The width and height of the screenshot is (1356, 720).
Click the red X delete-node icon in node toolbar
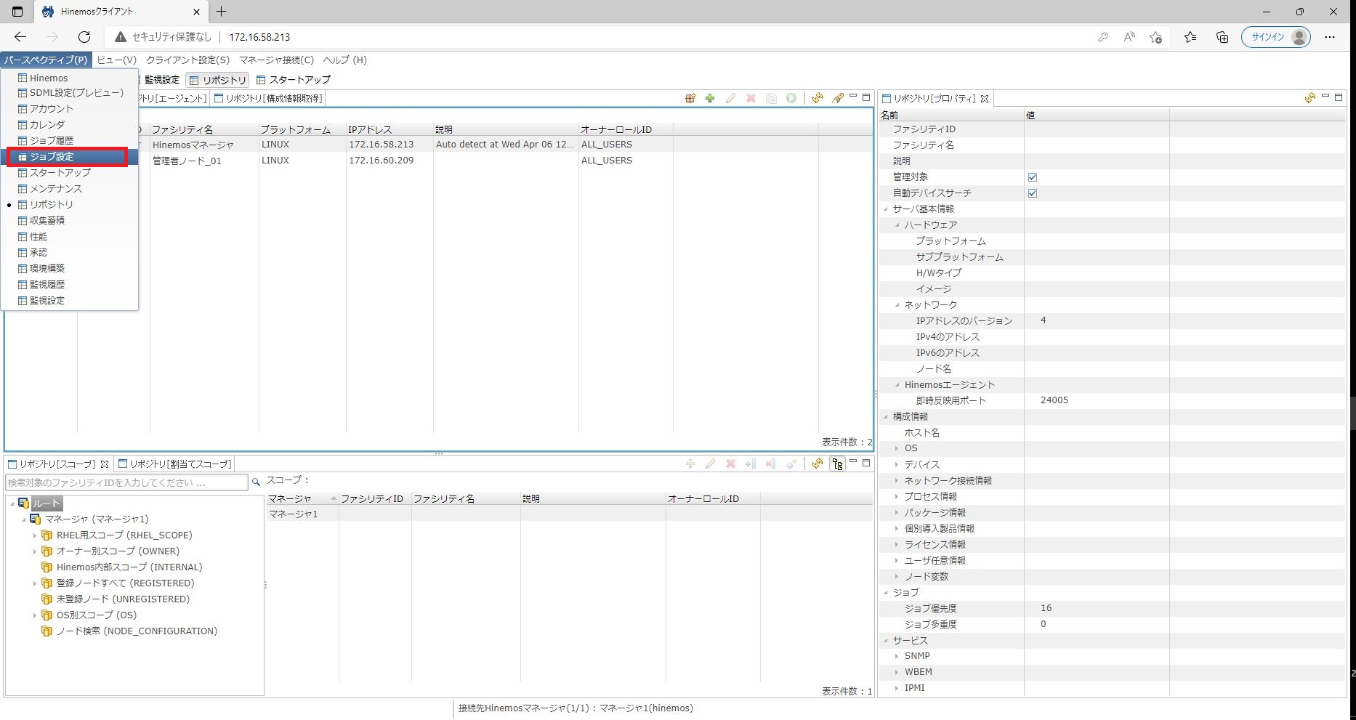pos(751,98)
